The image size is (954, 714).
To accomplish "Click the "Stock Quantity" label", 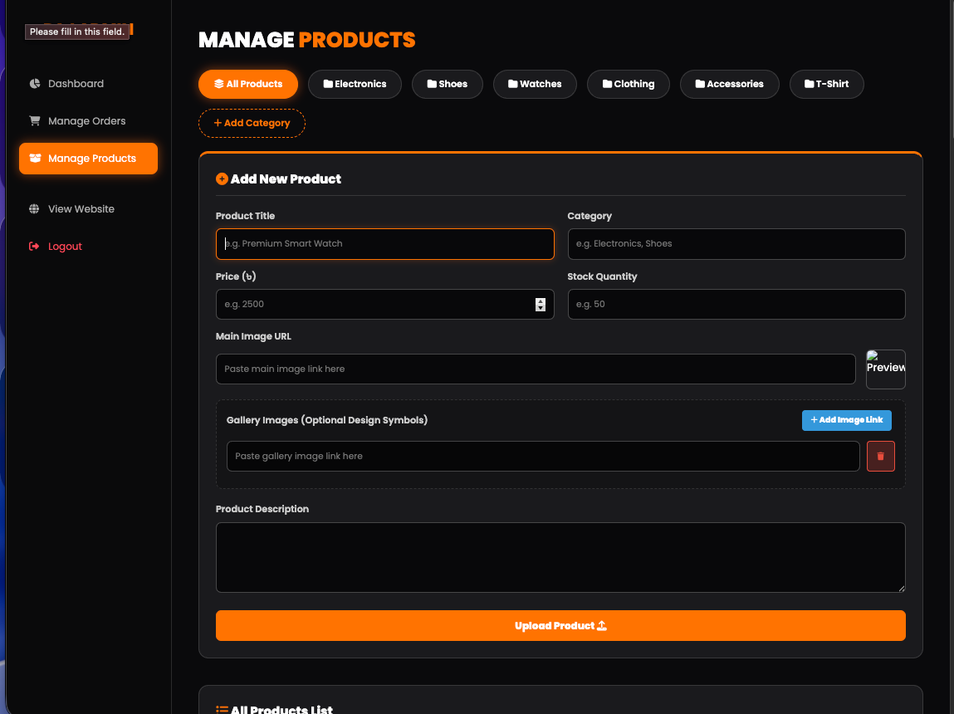I will pyautogui.click(x=602, y=276).
